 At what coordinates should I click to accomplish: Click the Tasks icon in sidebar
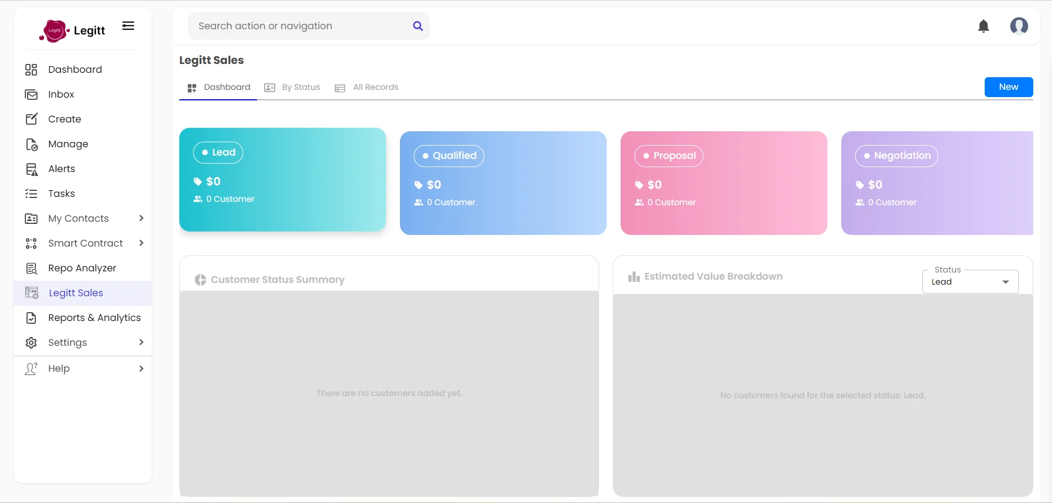pos(31,194)
